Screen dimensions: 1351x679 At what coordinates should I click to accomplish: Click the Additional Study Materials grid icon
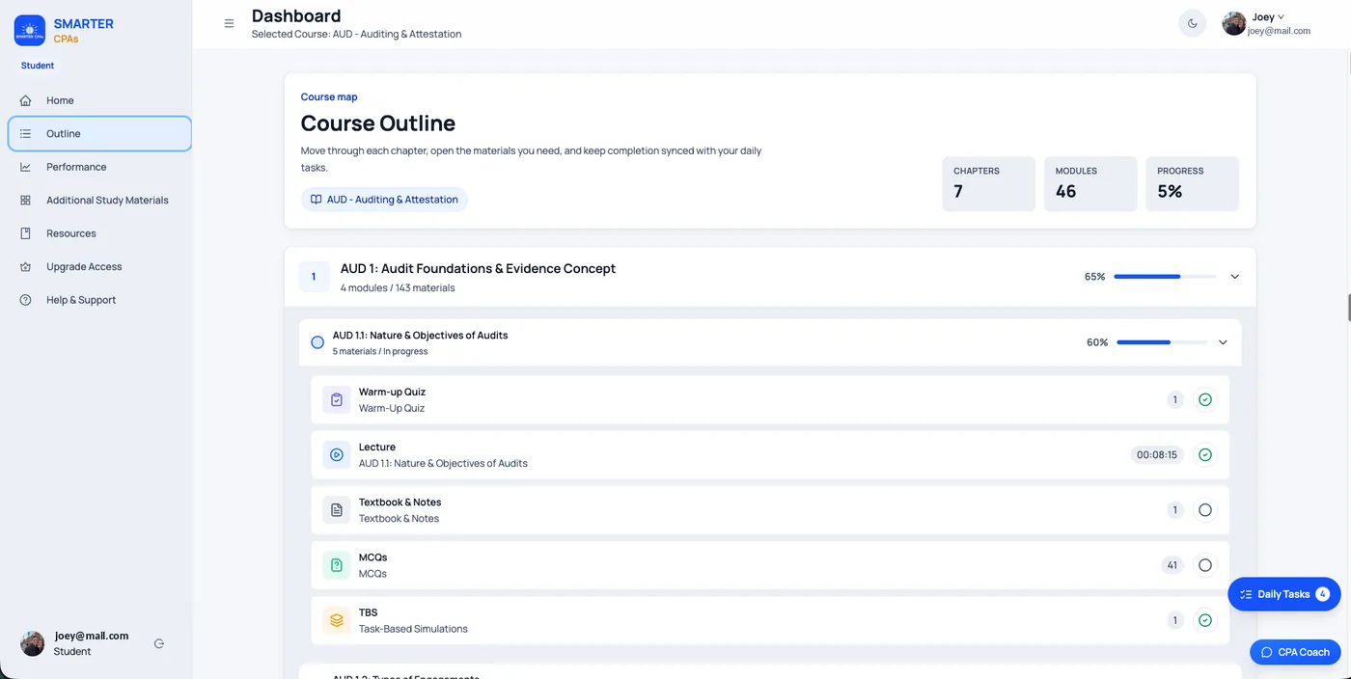(26, 201)
